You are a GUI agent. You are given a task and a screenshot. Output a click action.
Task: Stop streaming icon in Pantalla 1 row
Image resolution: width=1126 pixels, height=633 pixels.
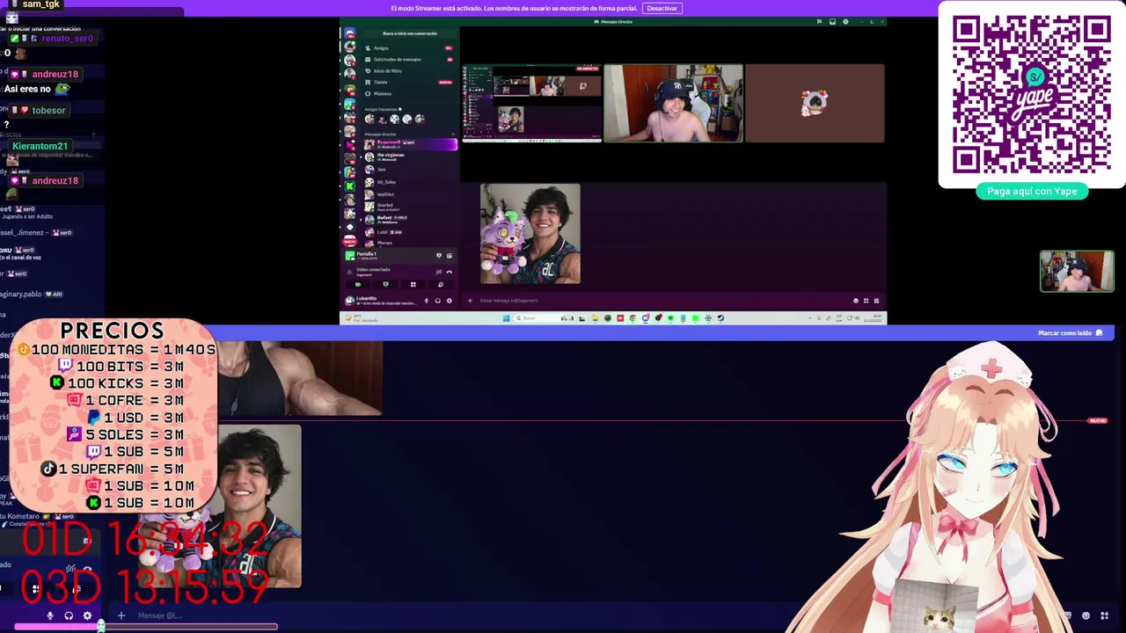coord(439,256)
